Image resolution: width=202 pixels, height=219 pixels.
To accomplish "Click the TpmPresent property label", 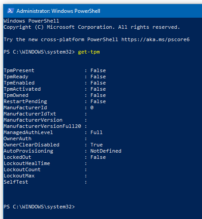I will click(x=19, y=70).
